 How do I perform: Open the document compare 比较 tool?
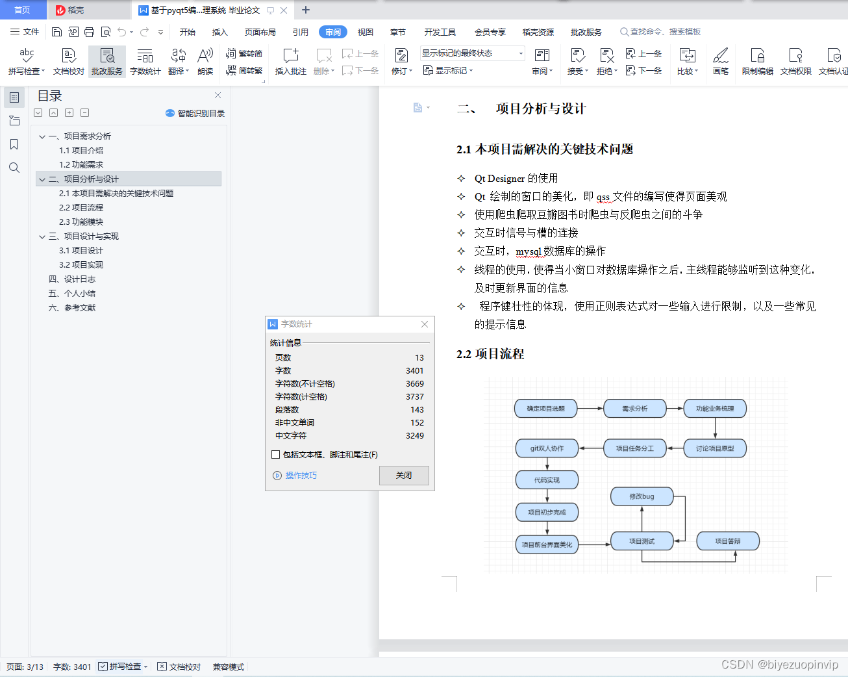click(x=686, y=62)
